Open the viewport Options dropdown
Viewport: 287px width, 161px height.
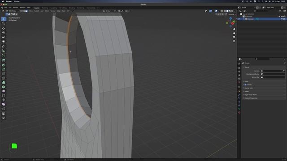pos(232,14)
